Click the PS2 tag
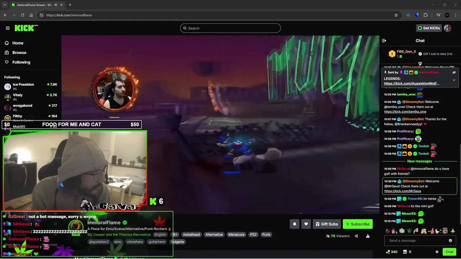The width and height of the screenshot is (461, 259). pyautogui.click(x=253, y=235)
